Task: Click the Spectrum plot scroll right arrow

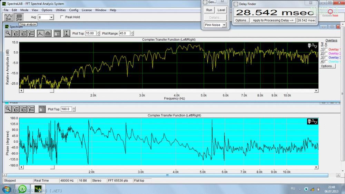Action: 316,91
